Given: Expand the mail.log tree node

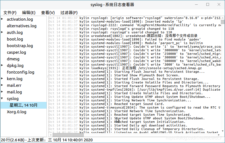Looking at the screenshot, I should click(x=2, y=91).
